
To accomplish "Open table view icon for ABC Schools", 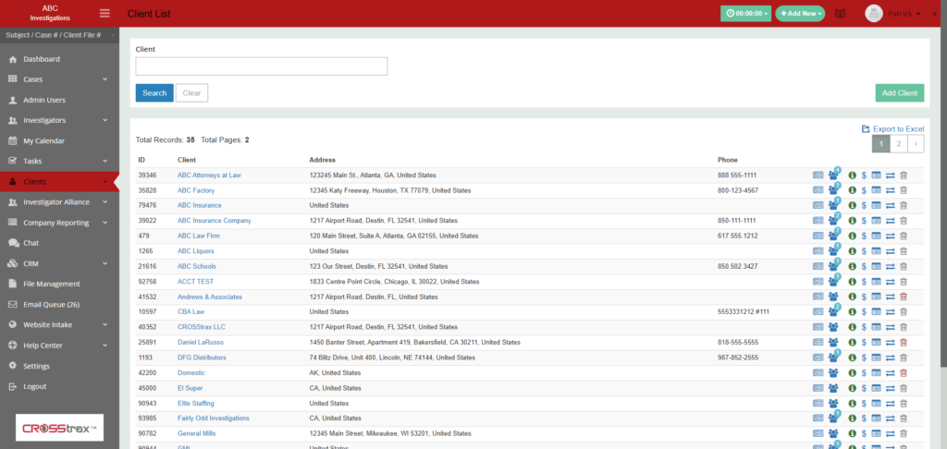I will click(877, 266).
